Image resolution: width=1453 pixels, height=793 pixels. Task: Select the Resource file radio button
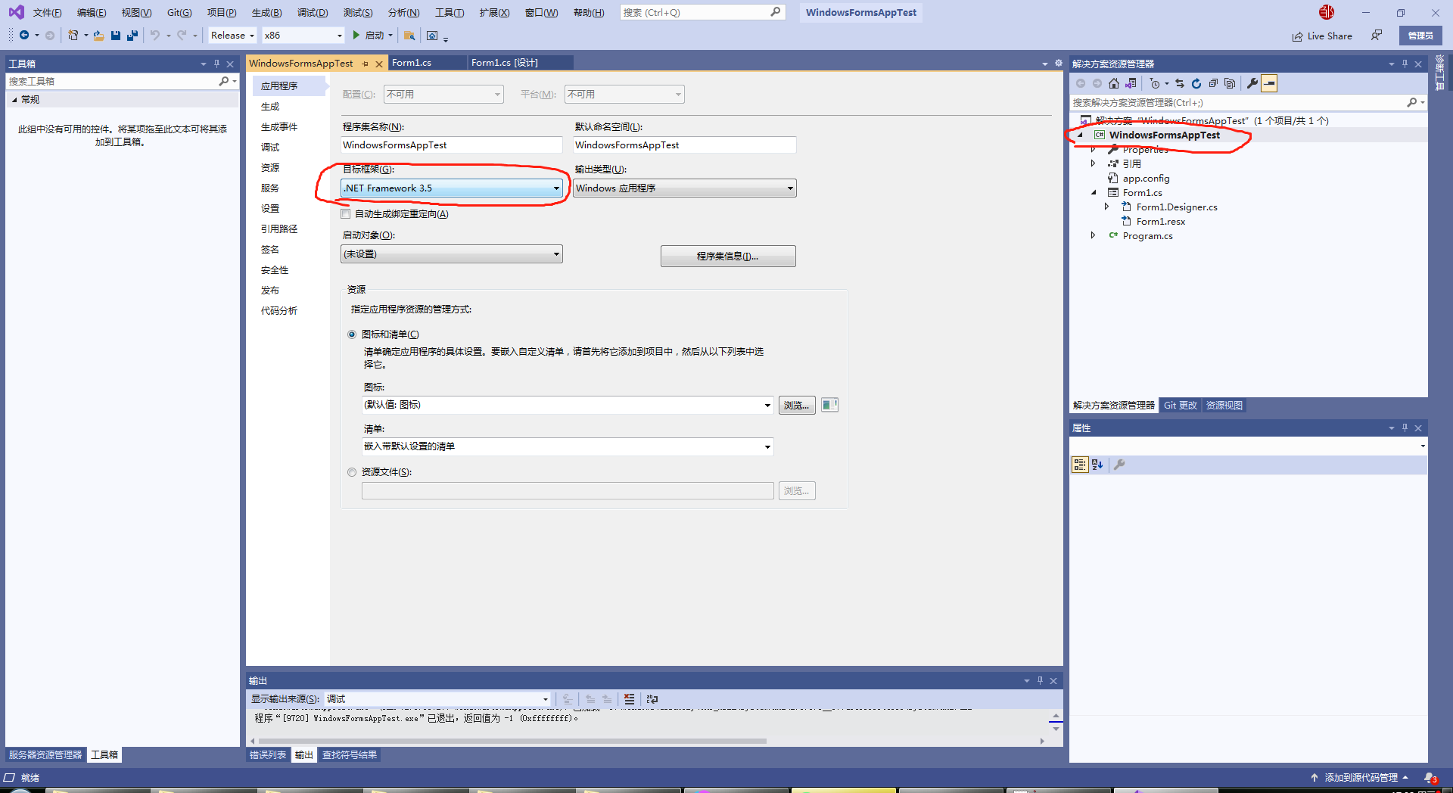(352, 472)
